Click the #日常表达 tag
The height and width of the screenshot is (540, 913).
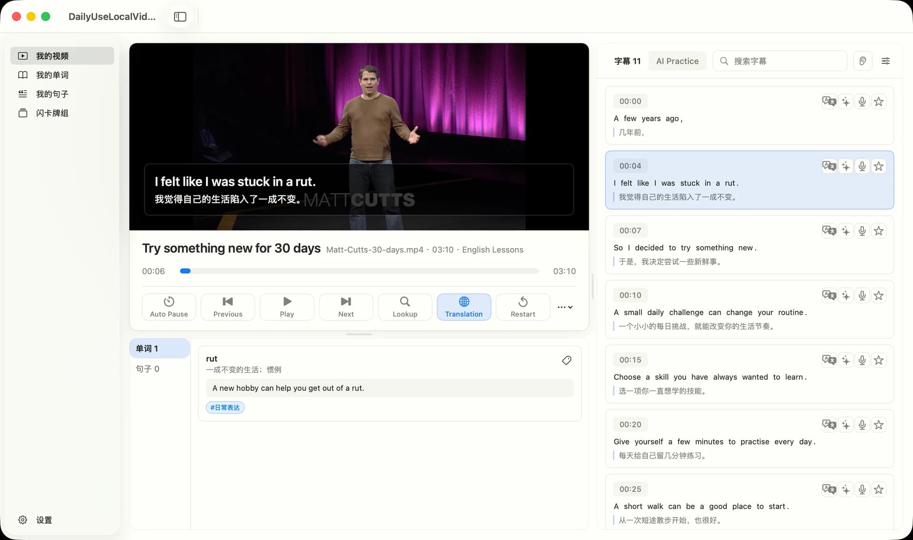click(x=225, y=407)
